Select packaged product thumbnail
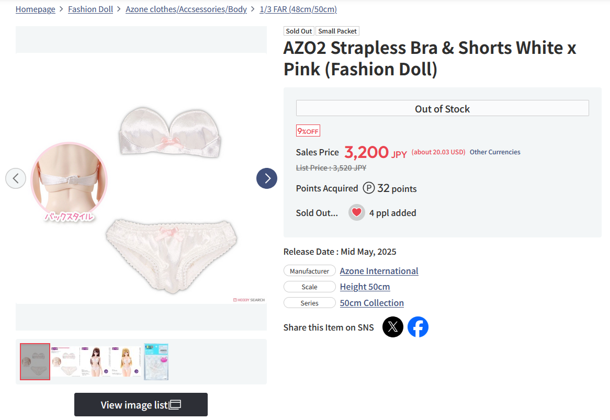610x420 pixels. [x=156, y=361]
